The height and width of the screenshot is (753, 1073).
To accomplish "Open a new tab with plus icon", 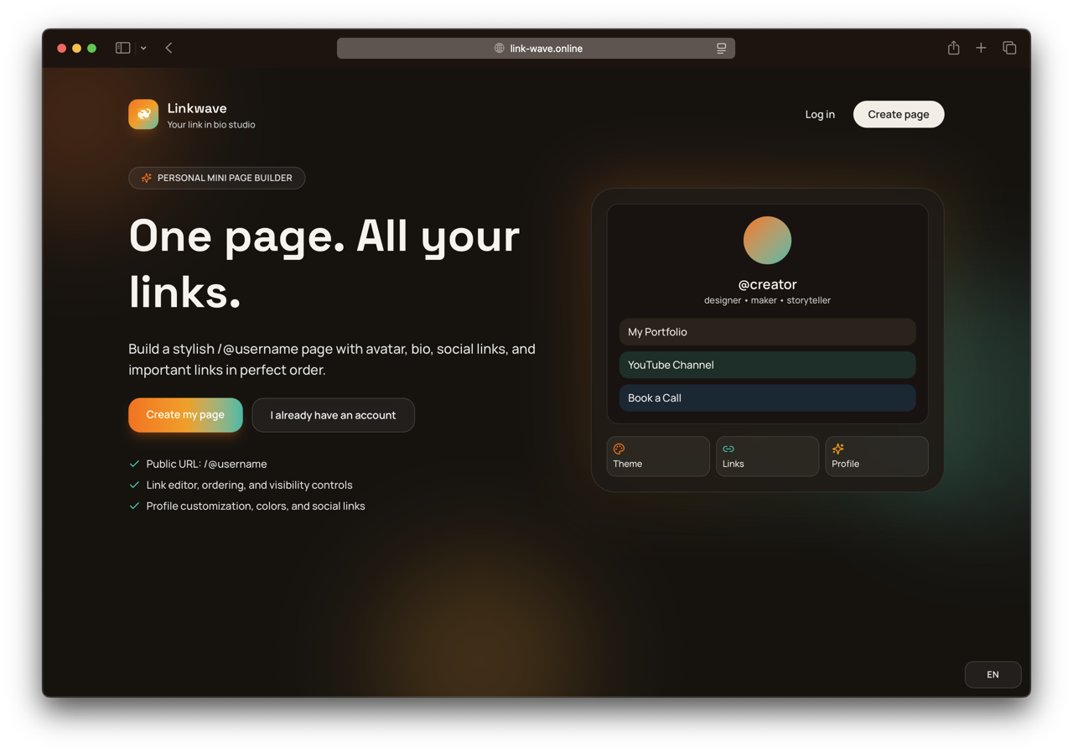I will (x=981, y=48).
